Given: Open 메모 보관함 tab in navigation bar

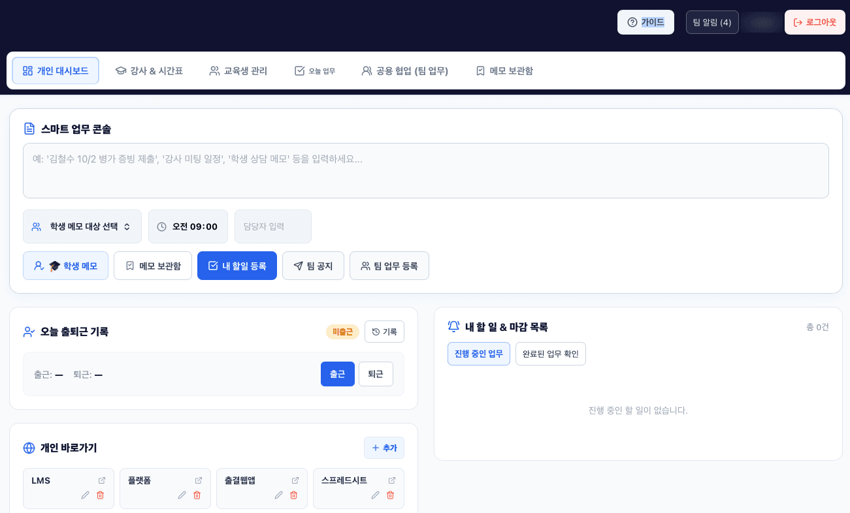Looking at the screenshot, I should tap(504, 70).
